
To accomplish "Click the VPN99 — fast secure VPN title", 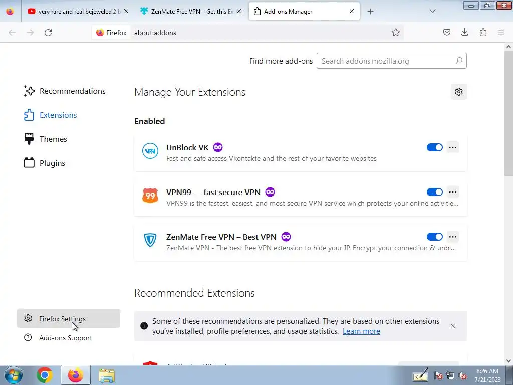I will 213,192.
